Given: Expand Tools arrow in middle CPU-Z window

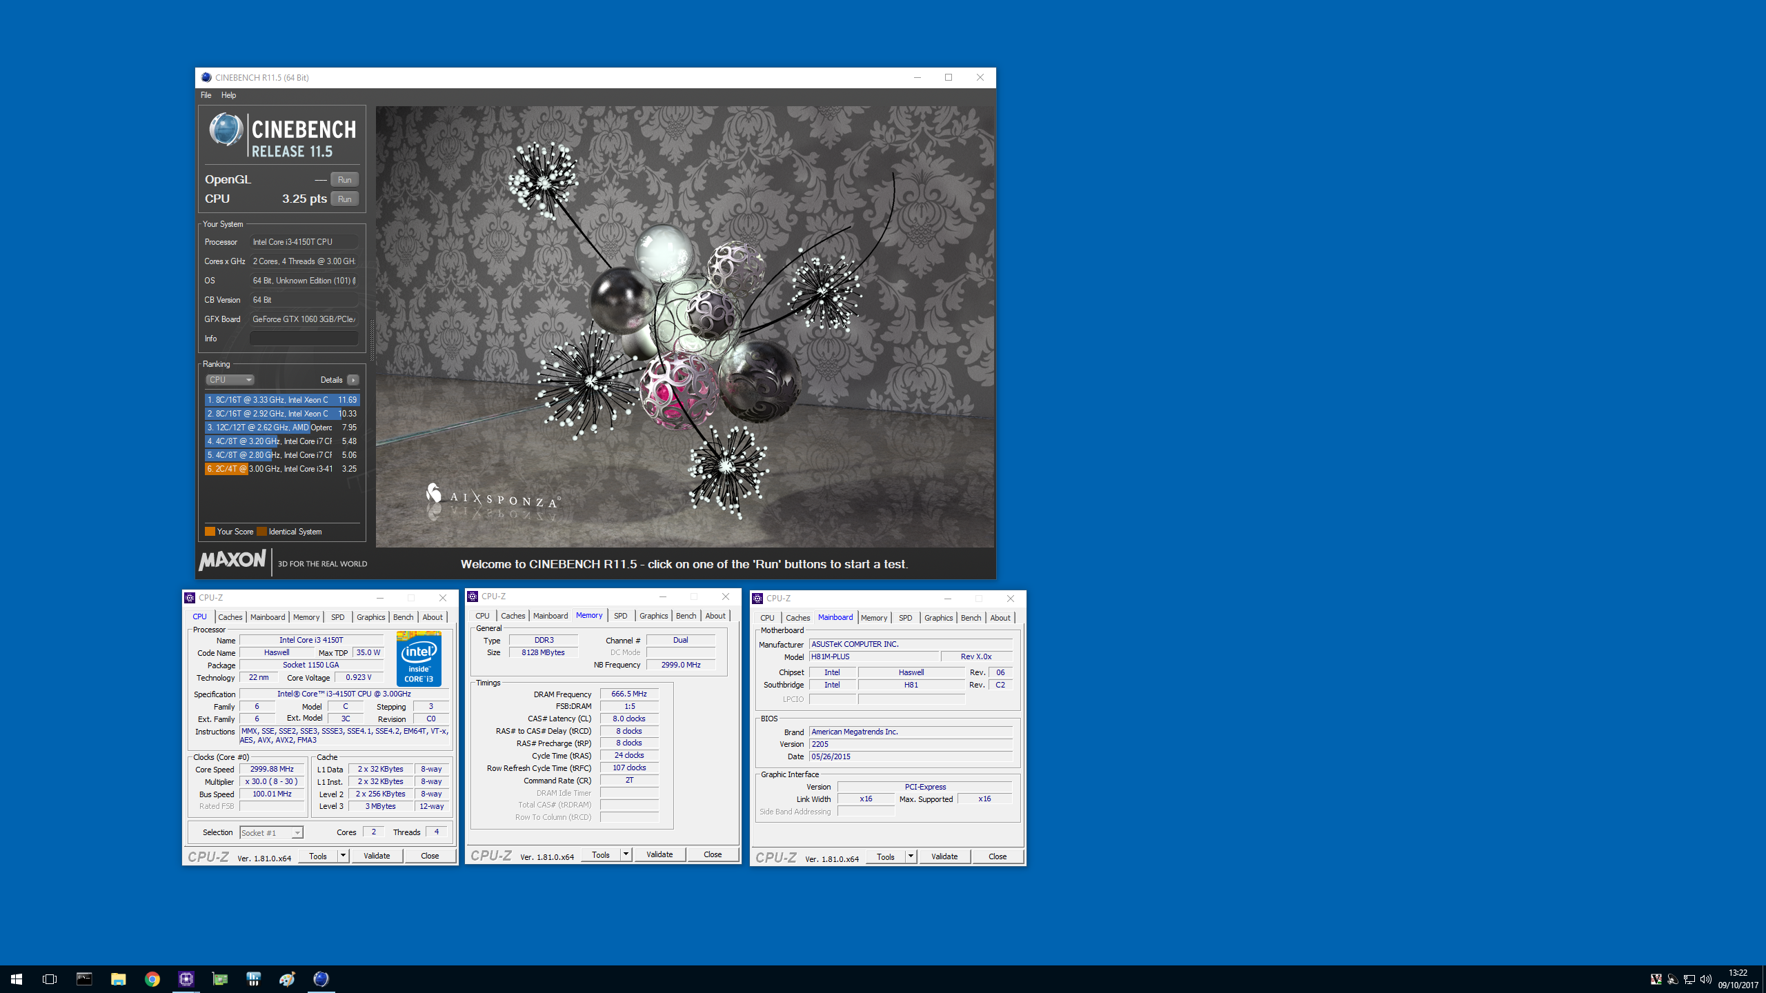Looking at the screenshot, I should pos(626,854).
